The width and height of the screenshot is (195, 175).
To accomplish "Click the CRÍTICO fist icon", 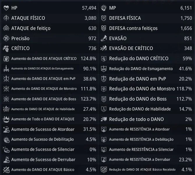I will [6, 49].
